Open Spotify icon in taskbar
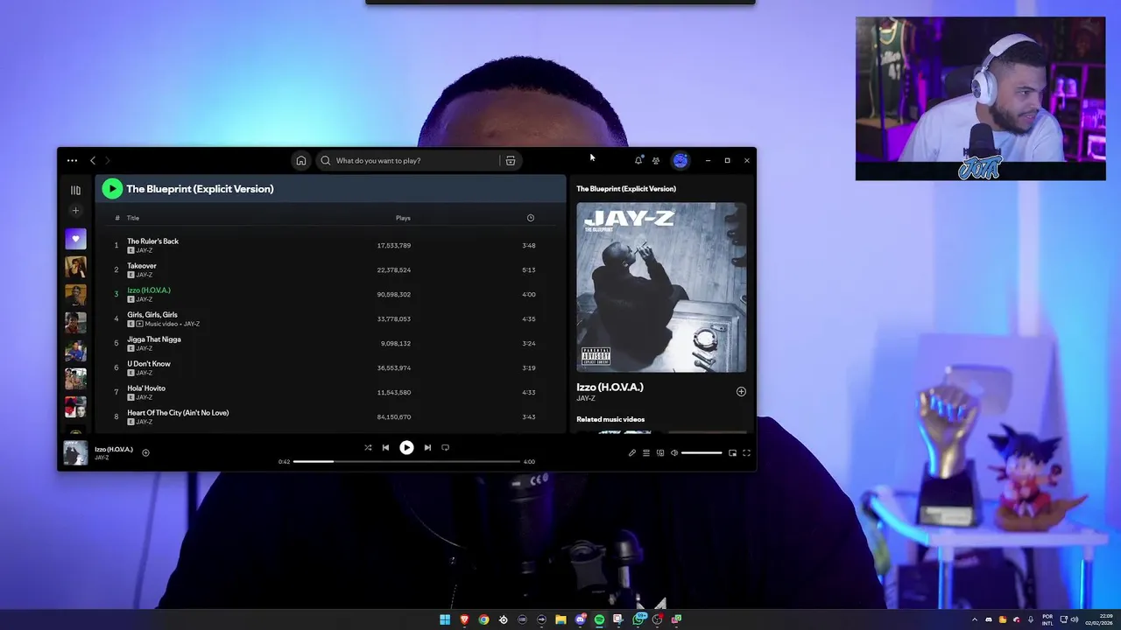Viewport: 1121px width, 630px height. coord(599,619)
